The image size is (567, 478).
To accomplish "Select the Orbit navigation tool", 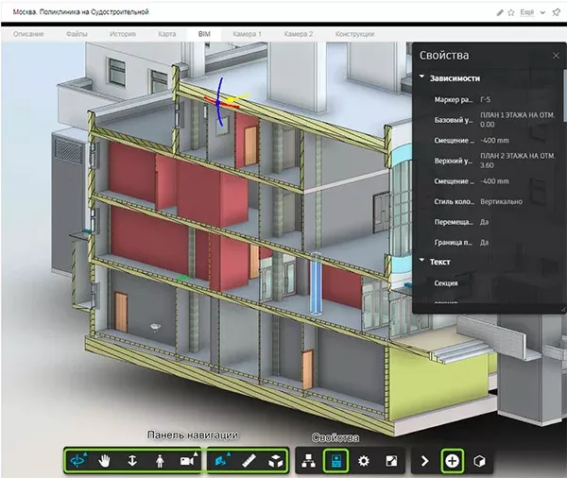I will 77,461.
